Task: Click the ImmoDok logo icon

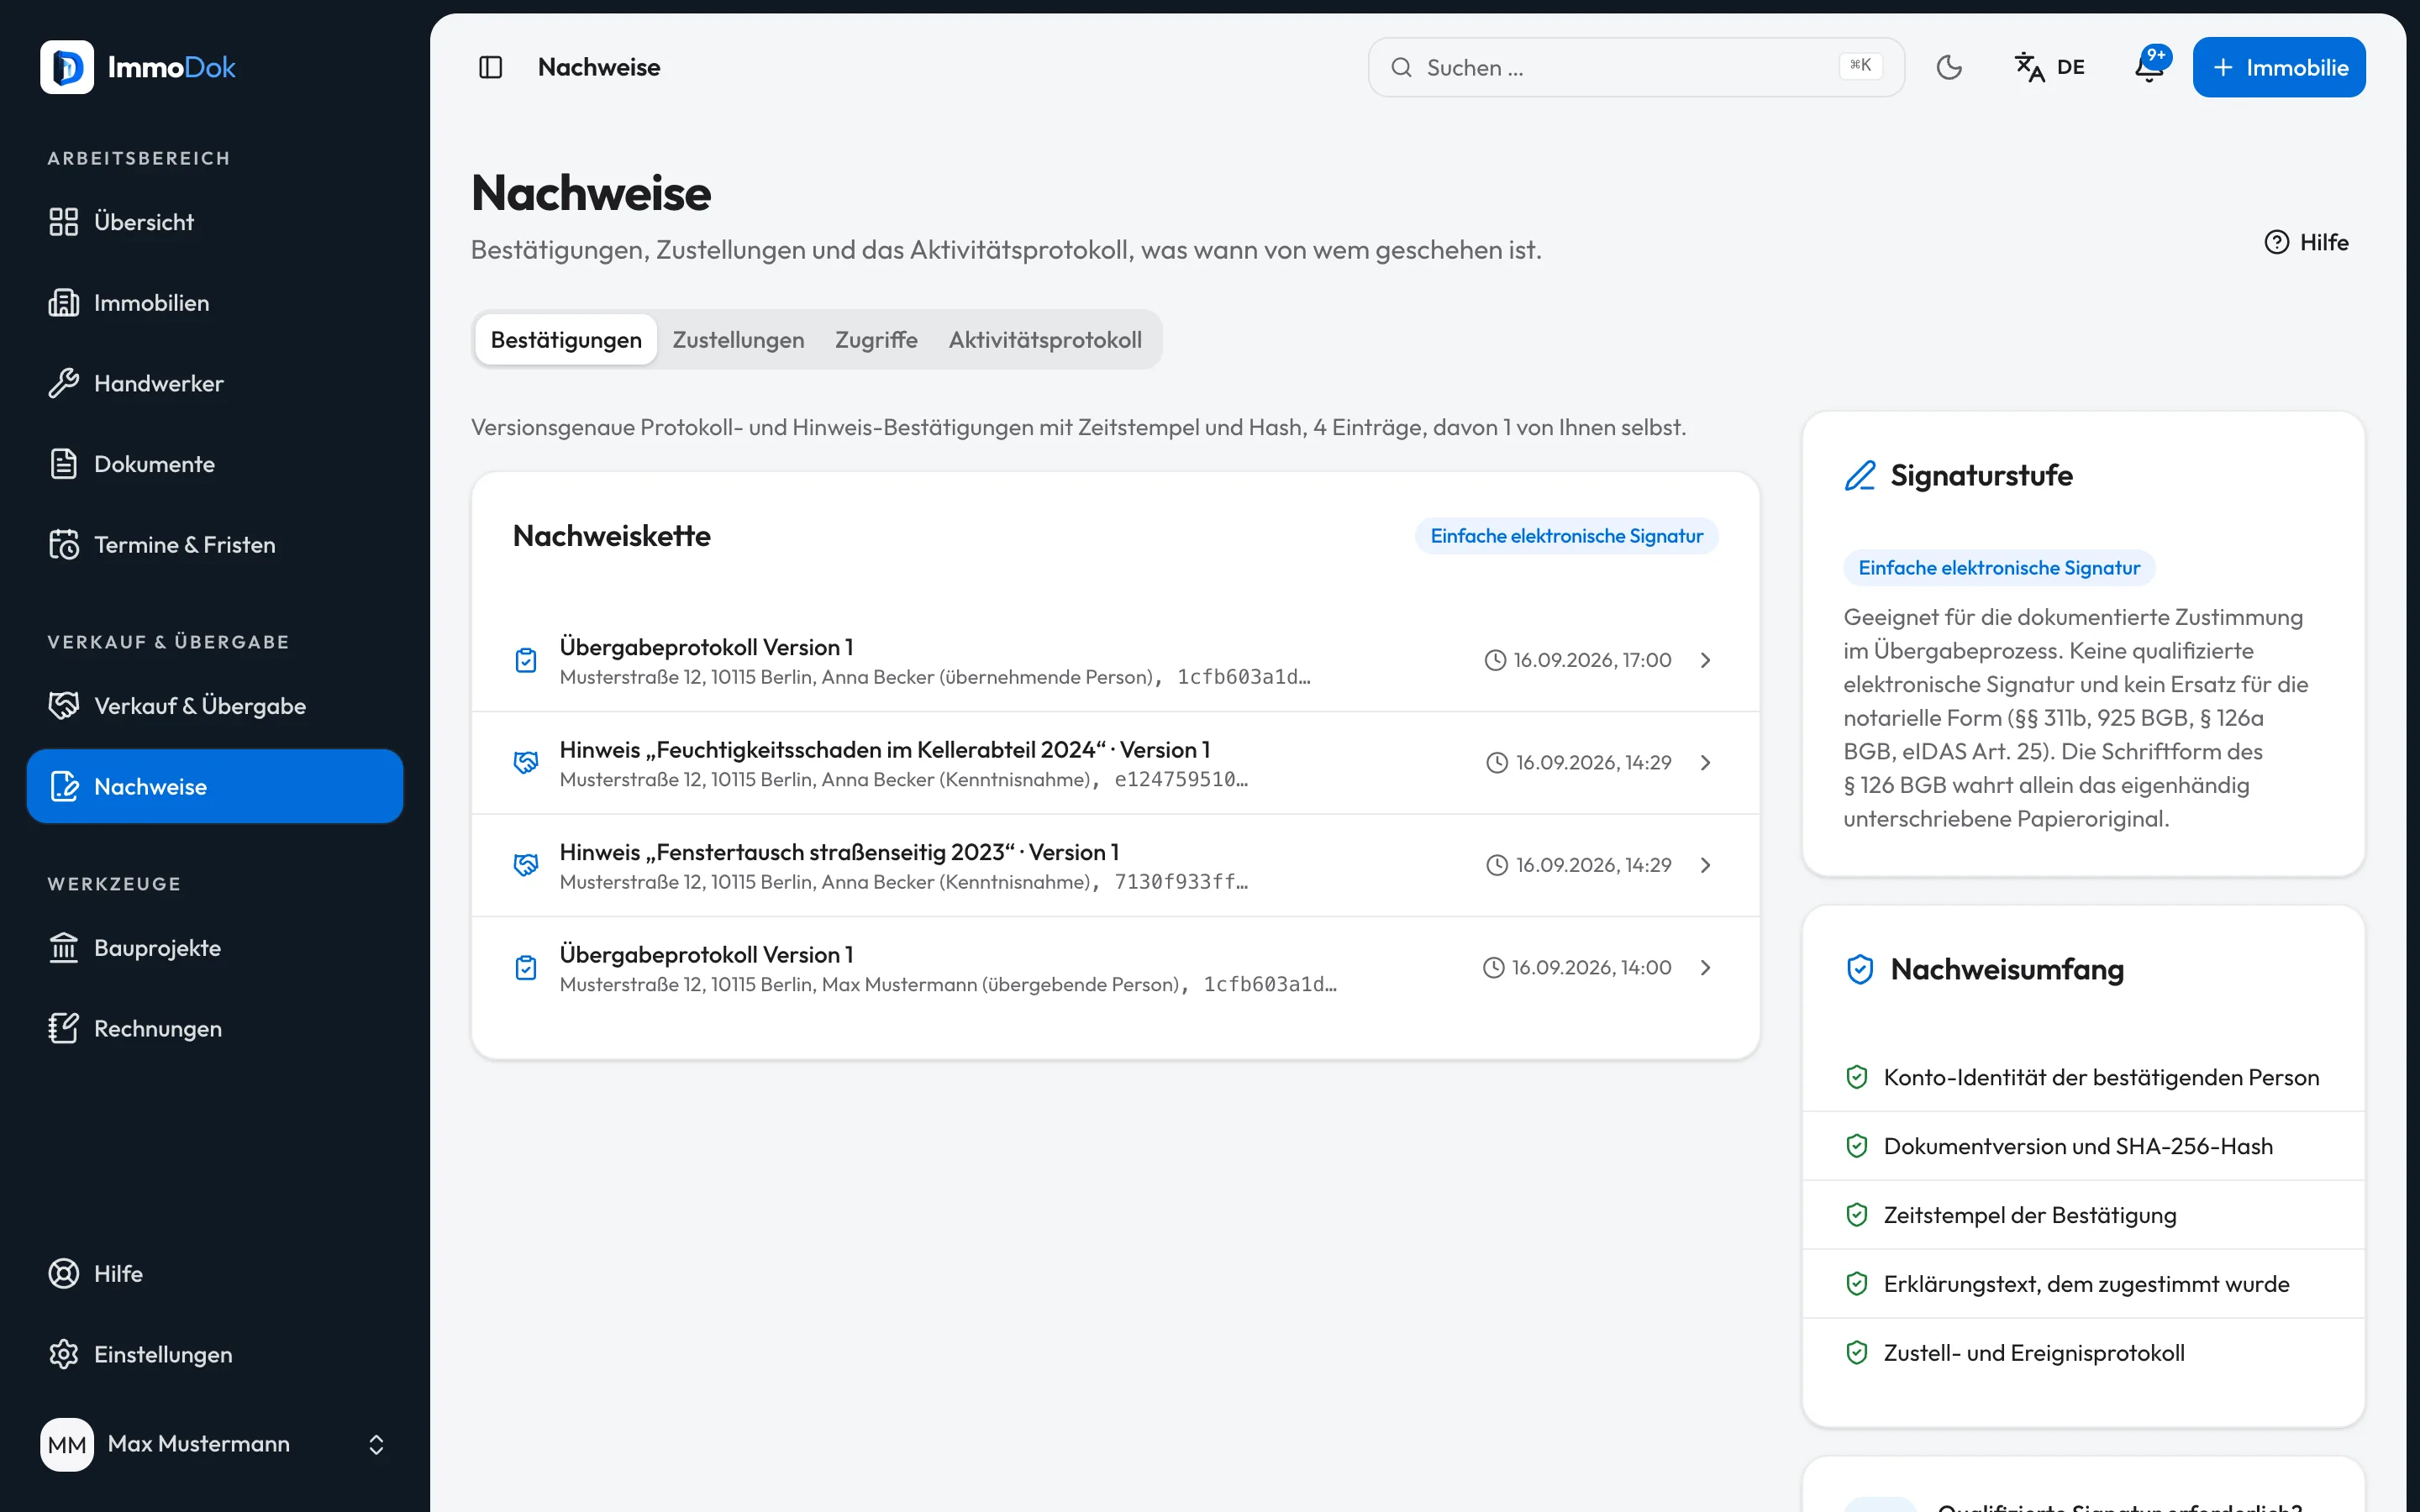Action: pyautogui.click(x=67, y=67)
